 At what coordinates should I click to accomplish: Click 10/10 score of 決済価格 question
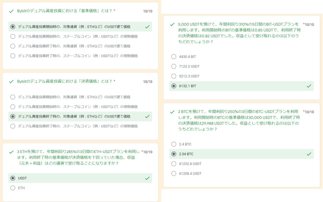148,82
